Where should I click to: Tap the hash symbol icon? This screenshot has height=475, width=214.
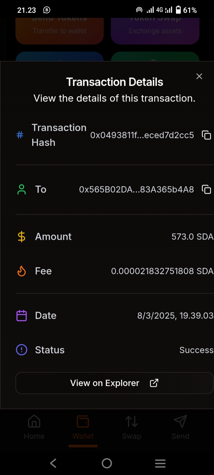coord(20,135)
